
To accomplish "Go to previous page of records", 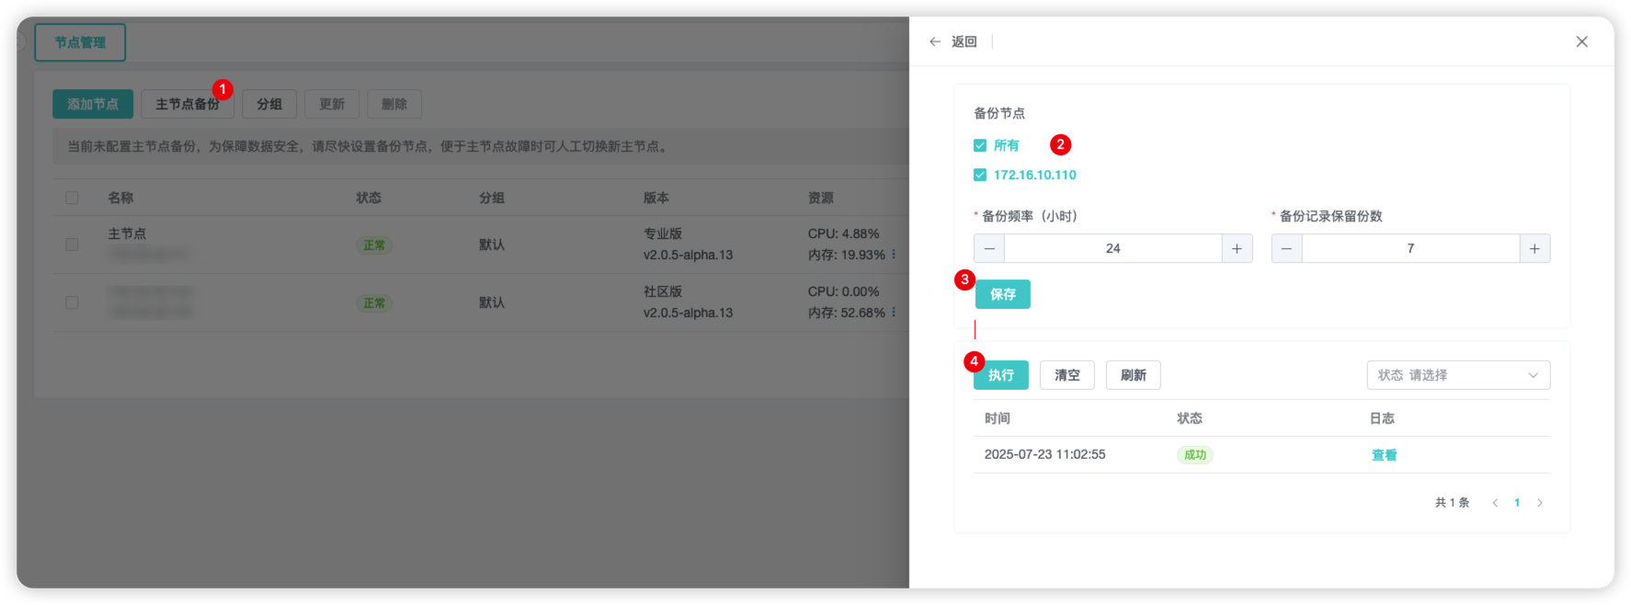I will click(x=1495, y=503).
